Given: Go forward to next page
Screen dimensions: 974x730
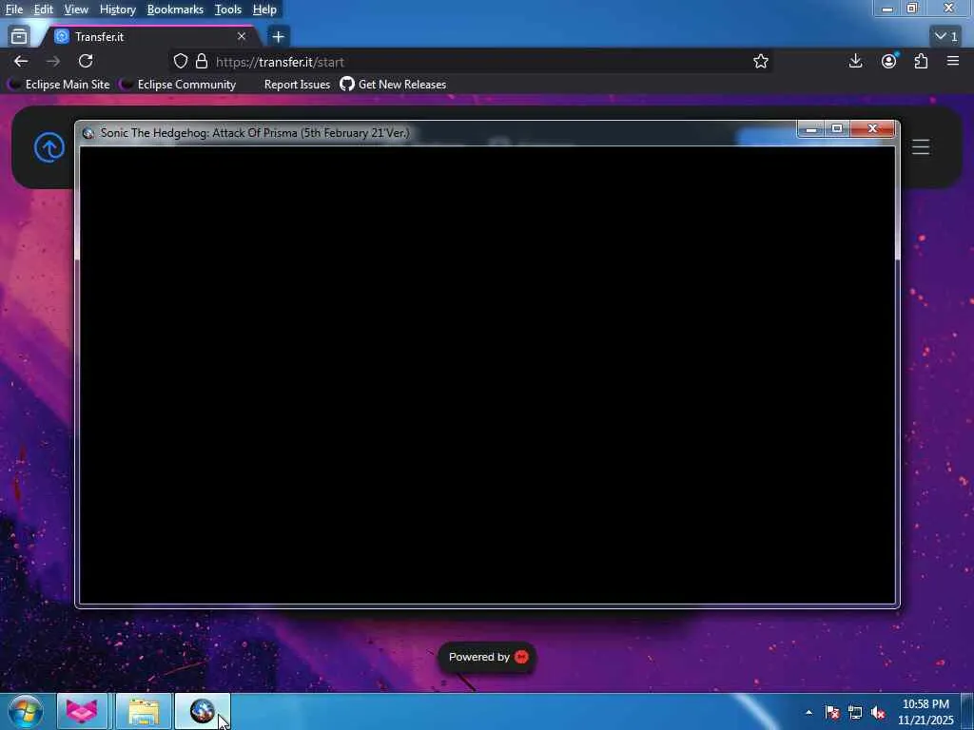Looking at the screenshot, I should coord(53,62).
